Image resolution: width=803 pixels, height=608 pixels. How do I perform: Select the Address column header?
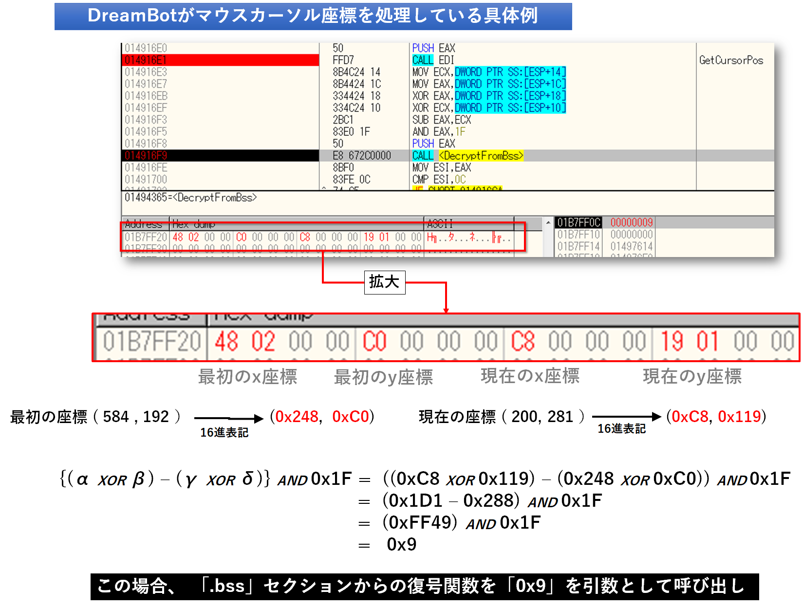[x=143, y=225]
